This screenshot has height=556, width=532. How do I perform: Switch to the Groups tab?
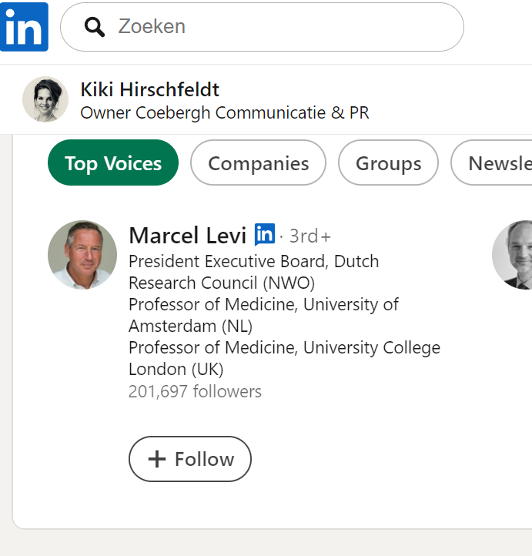click(388, 162)
